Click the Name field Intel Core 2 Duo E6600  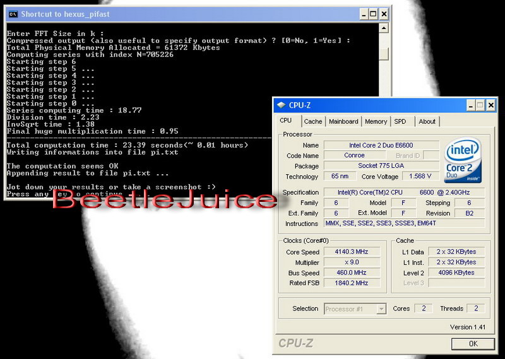[381, 145]
